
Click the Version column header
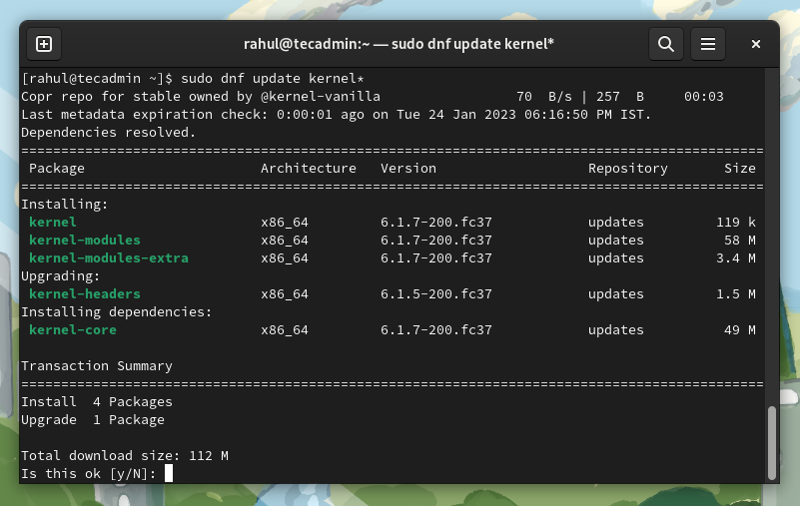point(407,168)
